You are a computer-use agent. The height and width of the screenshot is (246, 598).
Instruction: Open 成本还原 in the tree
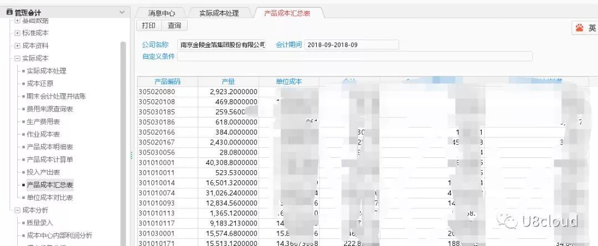tap(40, 84)
